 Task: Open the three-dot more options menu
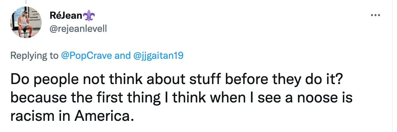[x=375, y=15]
